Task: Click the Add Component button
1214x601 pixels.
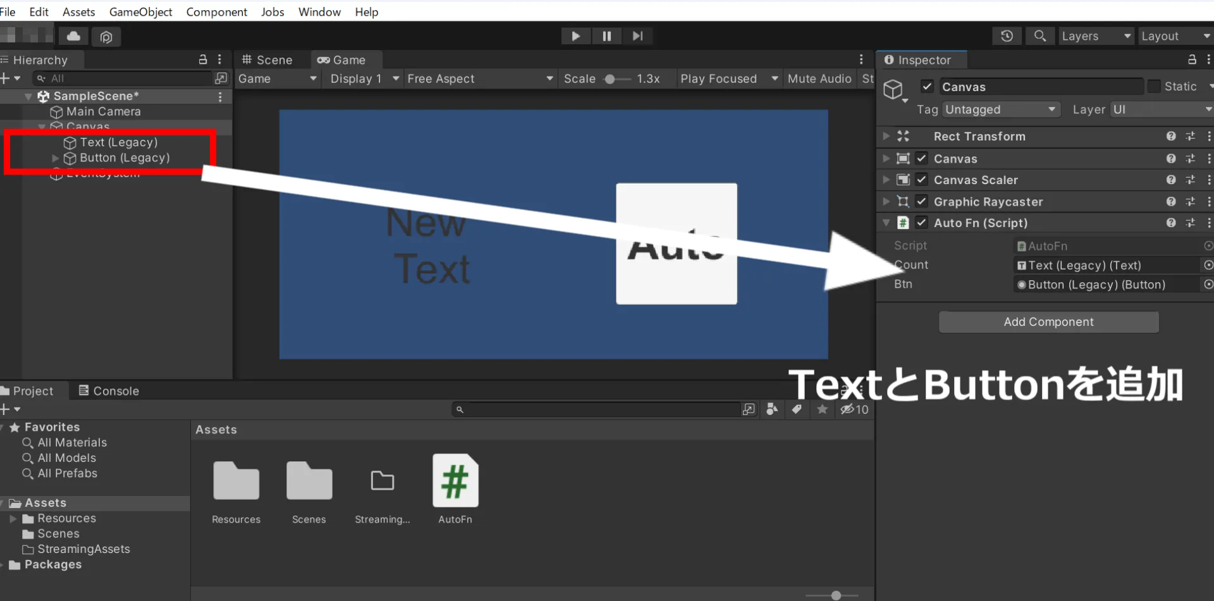Action: (1048, 322)
